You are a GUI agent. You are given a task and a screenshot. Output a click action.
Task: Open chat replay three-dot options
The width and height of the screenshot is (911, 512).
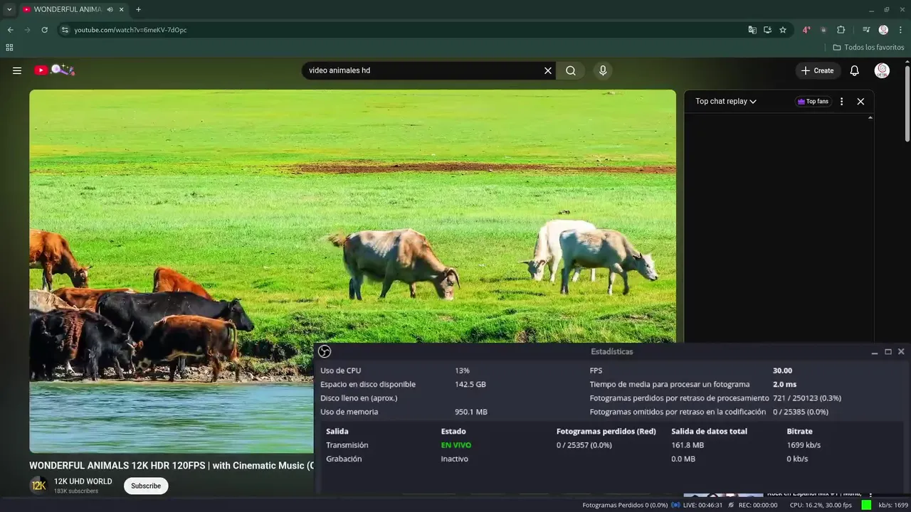click(841, 102)
